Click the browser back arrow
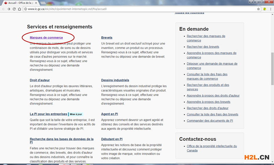This screenshot has height=165, width=274. 3,9
